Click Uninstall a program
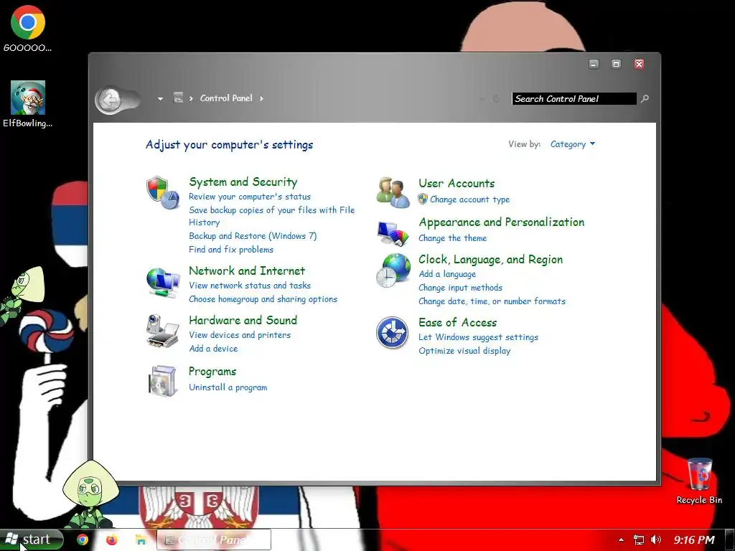Image resolution: width=735 pixels, height=551 pixels. pyautogui.click(x=228, y=387)
